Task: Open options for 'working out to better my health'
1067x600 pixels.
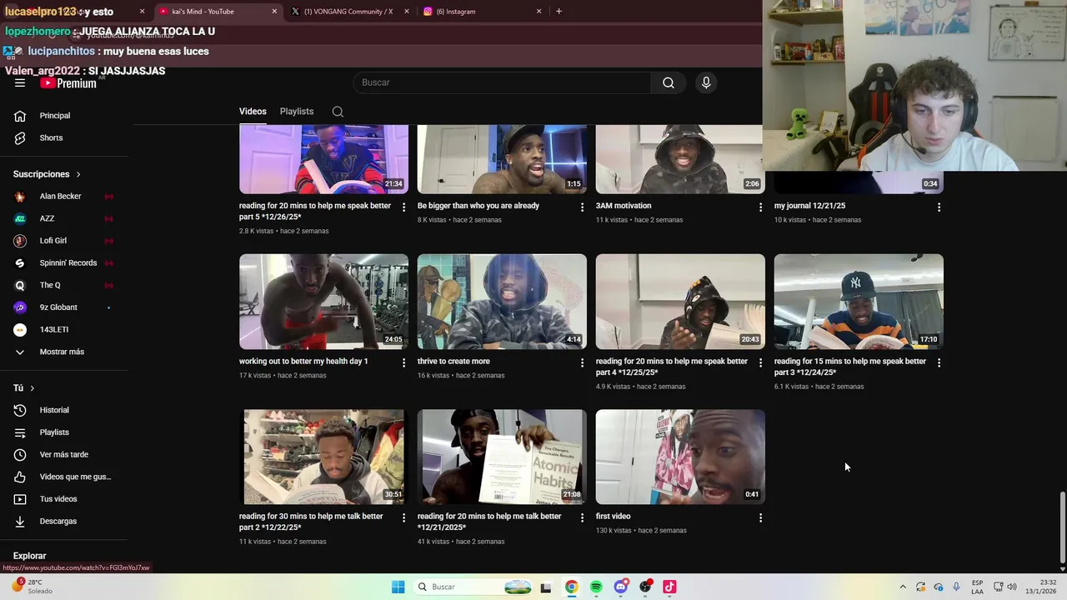Action: (403, 362)
